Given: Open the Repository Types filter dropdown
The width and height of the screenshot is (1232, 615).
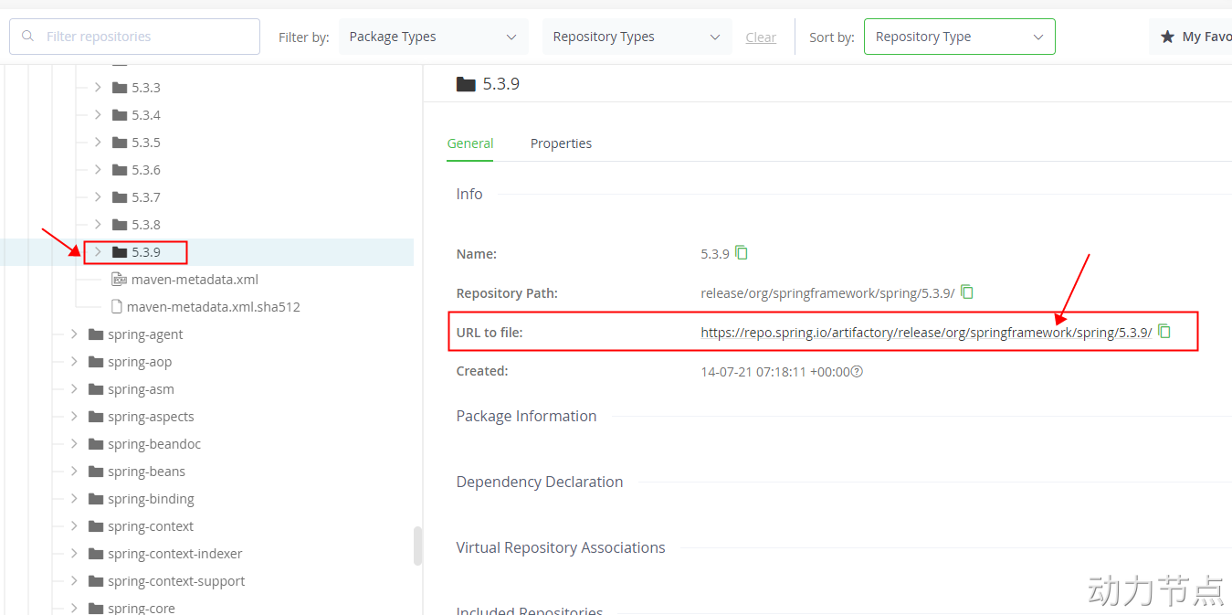Looking at the screenshot, I should 637,37.
